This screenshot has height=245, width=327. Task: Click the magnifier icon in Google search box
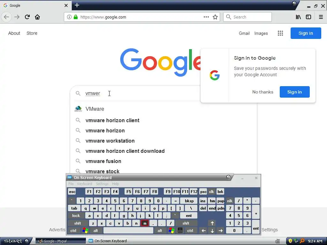pyautogui.click(x=78, y=93)
